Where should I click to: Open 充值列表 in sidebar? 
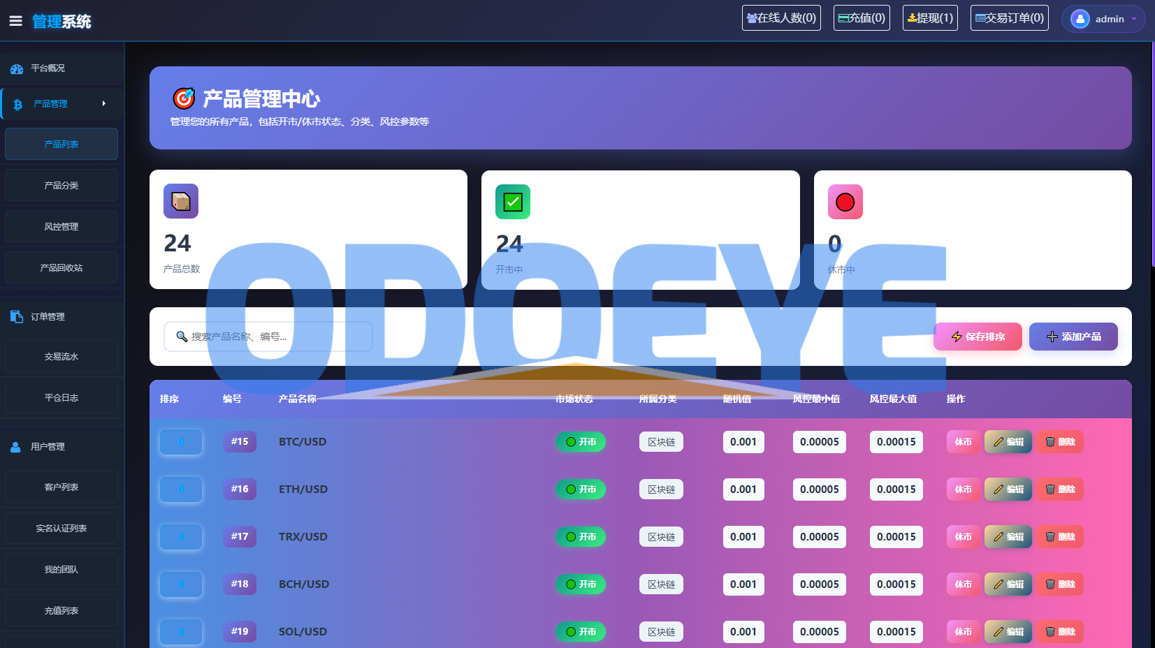(61, 610)
